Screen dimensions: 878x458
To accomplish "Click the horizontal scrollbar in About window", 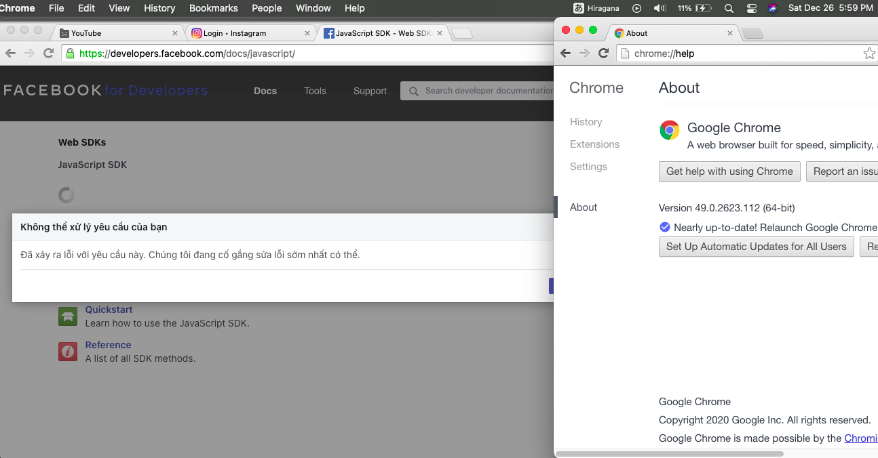I will pos(670,453).
